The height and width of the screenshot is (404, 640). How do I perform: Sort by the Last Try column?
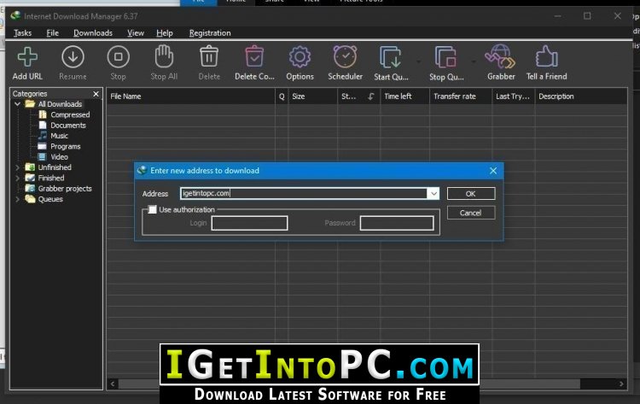pyautogui.click(x=514, y=97)
